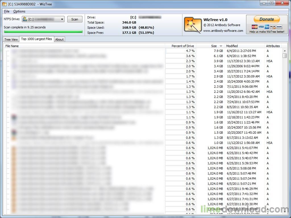Sort by the Percent of Drive column
The width and height of the screenshot is (291, 218).
(x=180, y=46)
